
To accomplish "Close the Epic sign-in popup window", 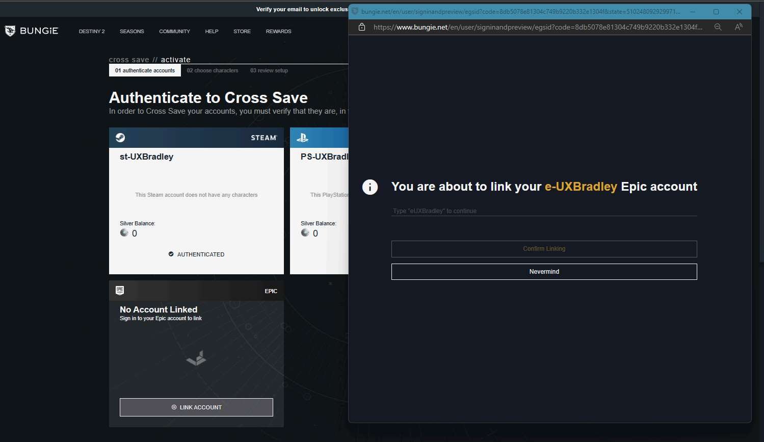I will [740, 12].
